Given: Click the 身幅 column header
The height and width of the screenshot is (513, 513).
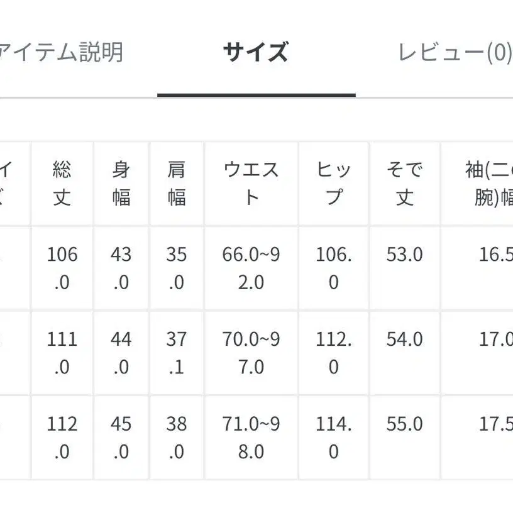Looking at the screenshot, I should click(x=121, y=184).
